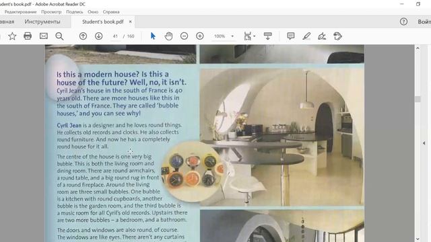
Task: Open the Справка menu
Action: coord(111,12)
